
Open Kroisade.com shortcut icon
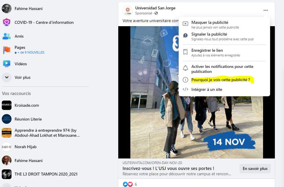(x=6, y=105)
